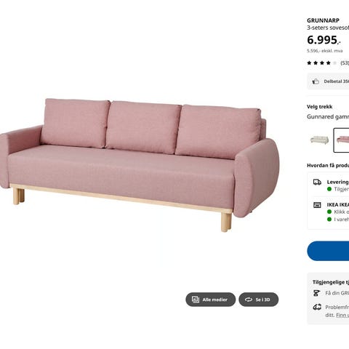Open the Levering delivery availability option
349x349 pixels.
pyautogui.click(x=331, y=185)
